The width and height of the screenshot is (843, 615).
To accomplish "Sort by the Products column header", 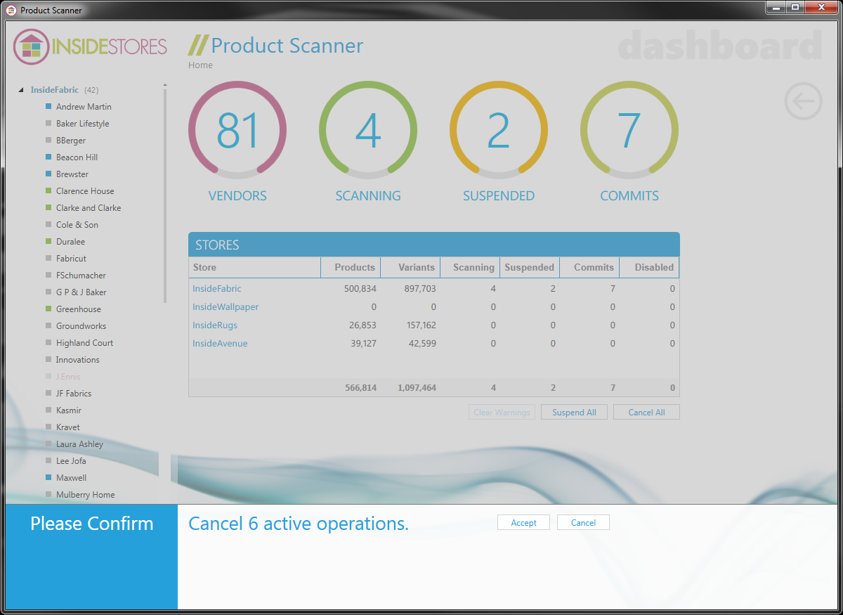I will tap(351, 268).
